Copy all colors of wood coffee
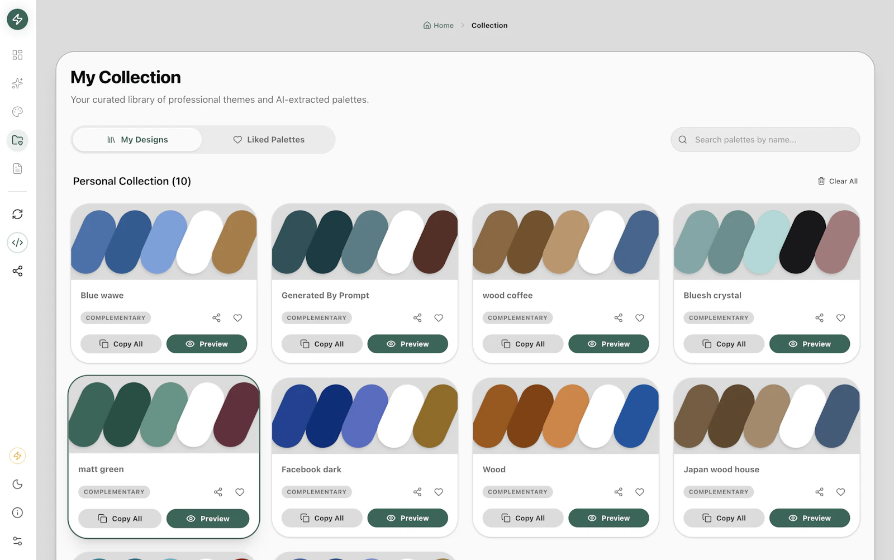 pos(523,344)
